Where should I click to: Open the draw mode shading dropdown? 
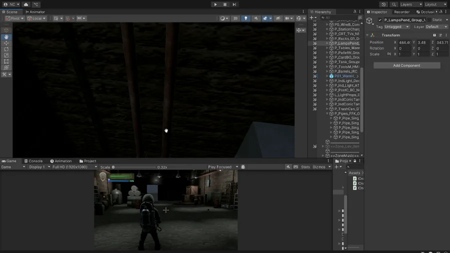click(224, 18)
